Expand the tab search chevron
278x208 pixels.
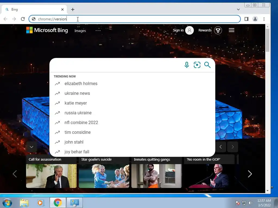coord(238,9)
